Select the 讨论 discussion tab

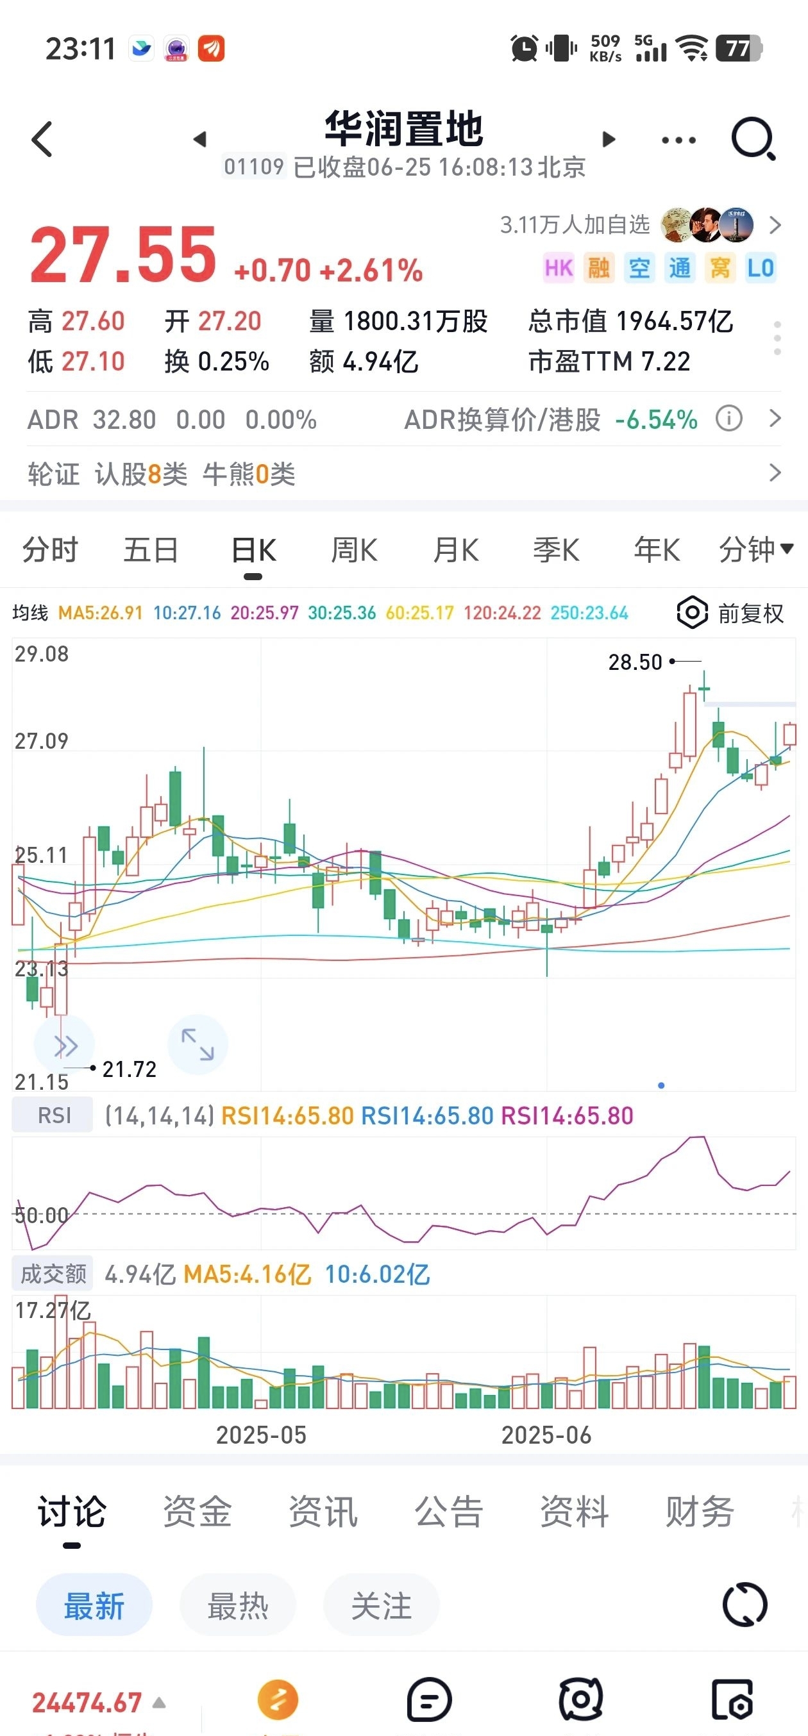click(x=72, y=1511)
